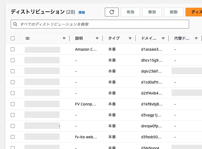The image size is (202, 149).
Task: Click the d1cd0aftt... domain cell
Action: 152,82
